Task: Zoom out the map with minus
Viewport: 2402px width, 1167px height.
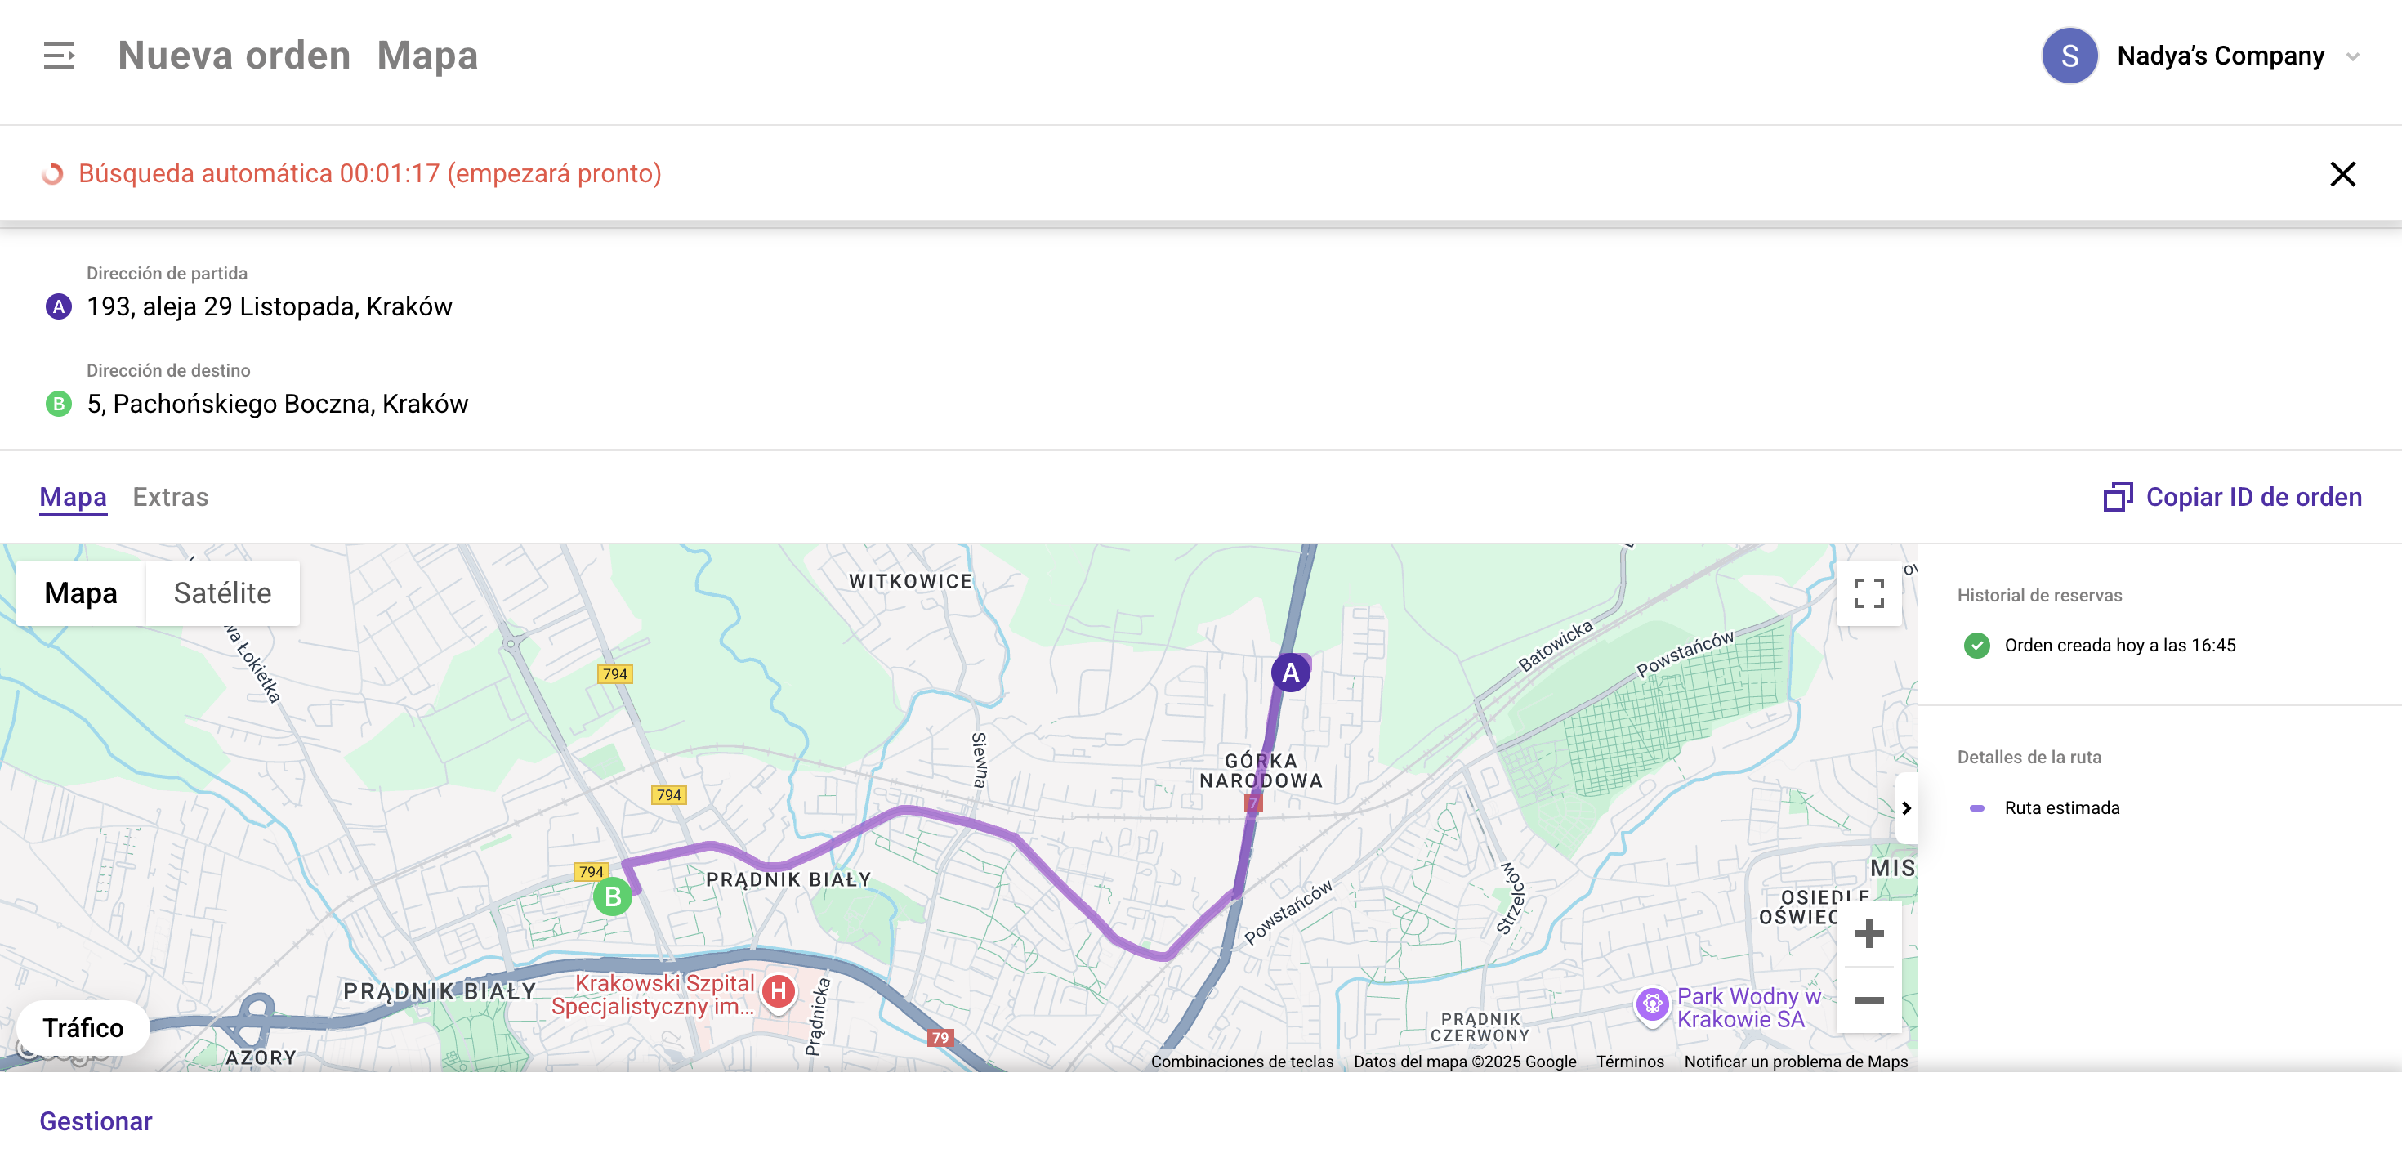Action: pos(1868,1000)
